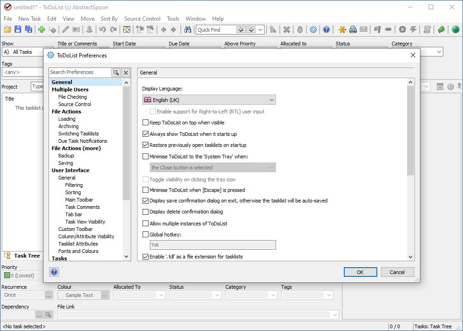
Task: Open the Display Language dropdown
Action: point(209,100)
